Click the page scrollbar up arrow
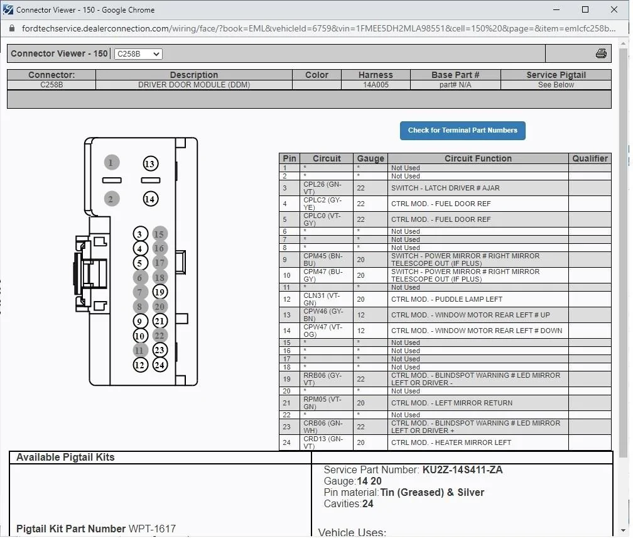Screen dimensions: 633x538 (624, 43)
